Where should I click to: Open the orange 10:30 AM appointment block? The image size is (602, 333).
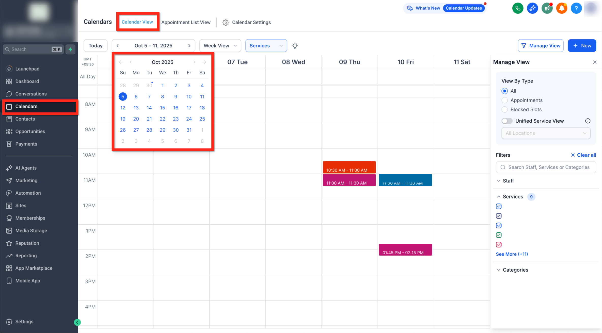point(349,167)
